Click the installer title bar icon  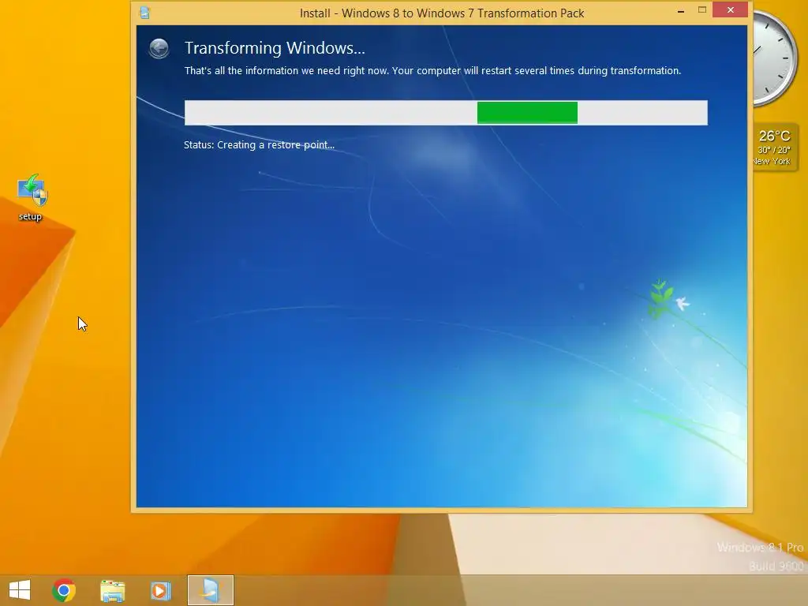click(x=145, y=13)
